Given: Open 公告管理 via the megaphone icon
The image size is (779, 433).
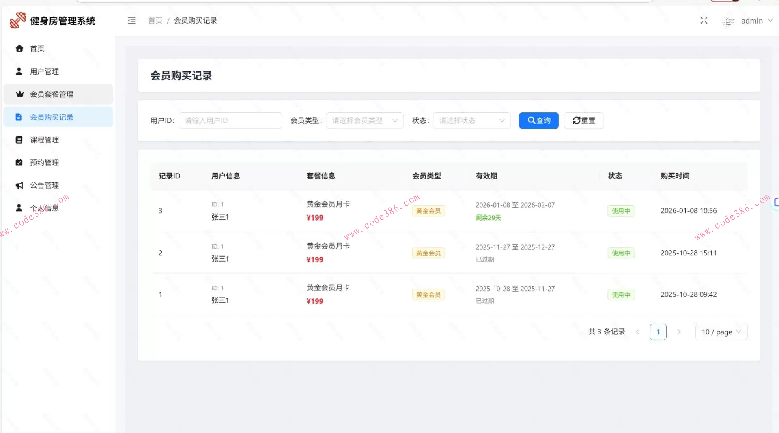Looking at the screenshot, I should tap(19, 185).
